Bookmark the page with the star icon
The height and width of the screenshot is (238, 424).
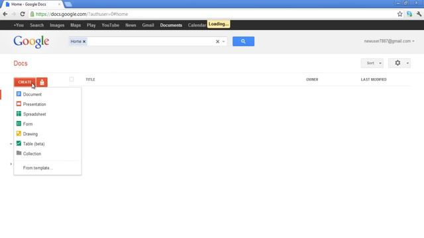(400, 14)
